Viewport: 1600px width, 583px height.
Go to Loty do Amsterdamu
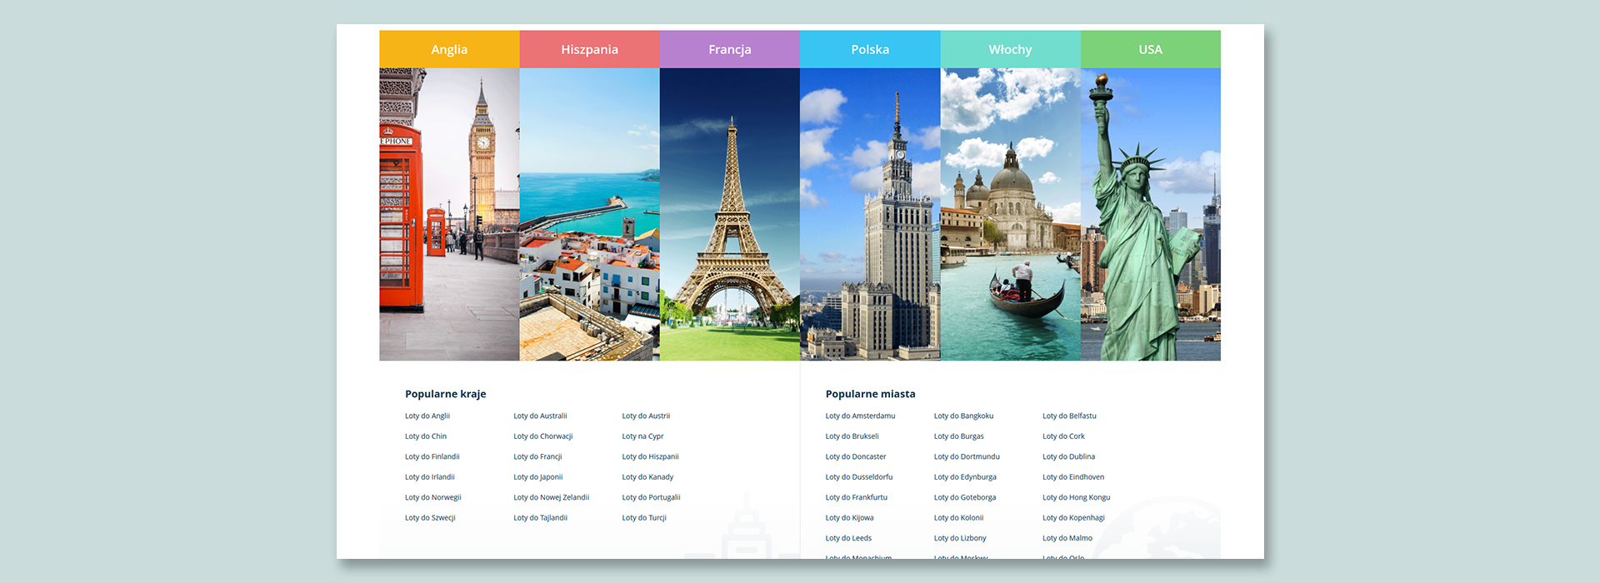pos(861,416)
